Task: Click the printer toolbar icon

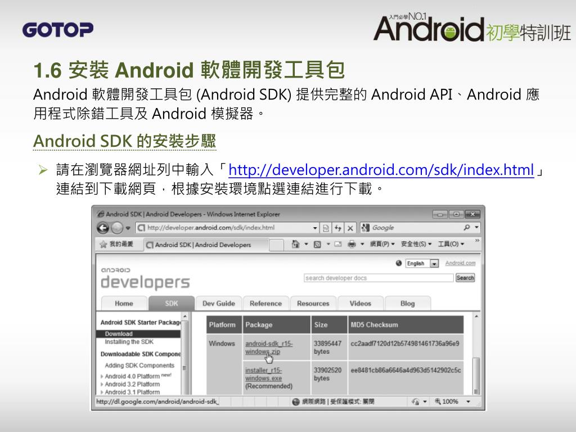Action: coord(352,244)
